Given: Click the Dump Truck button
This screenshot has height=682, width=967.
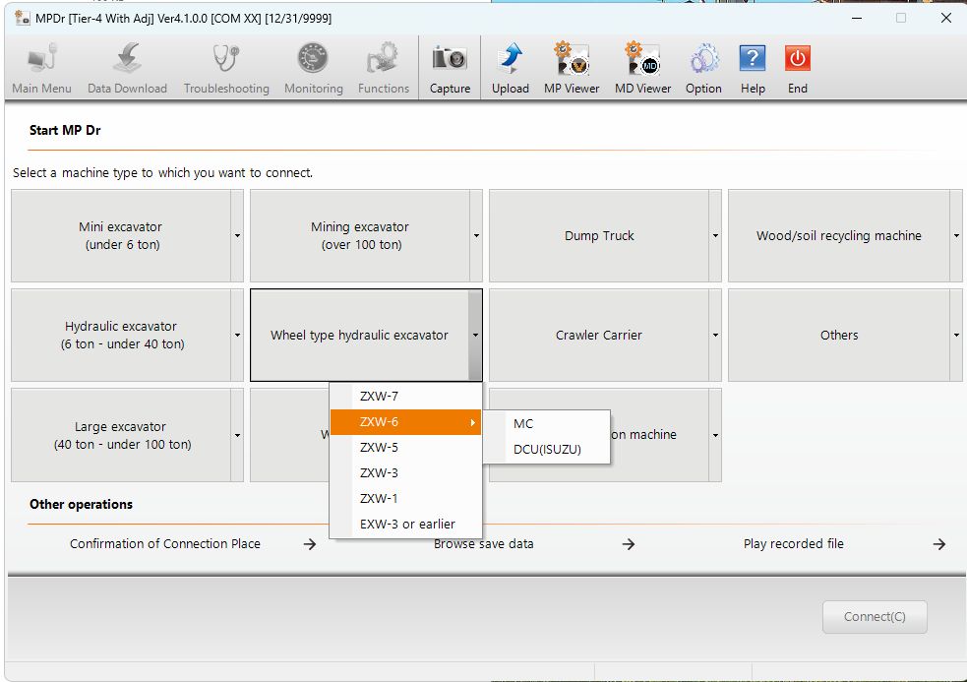Looking at the screenshot, I should [599, 236].
